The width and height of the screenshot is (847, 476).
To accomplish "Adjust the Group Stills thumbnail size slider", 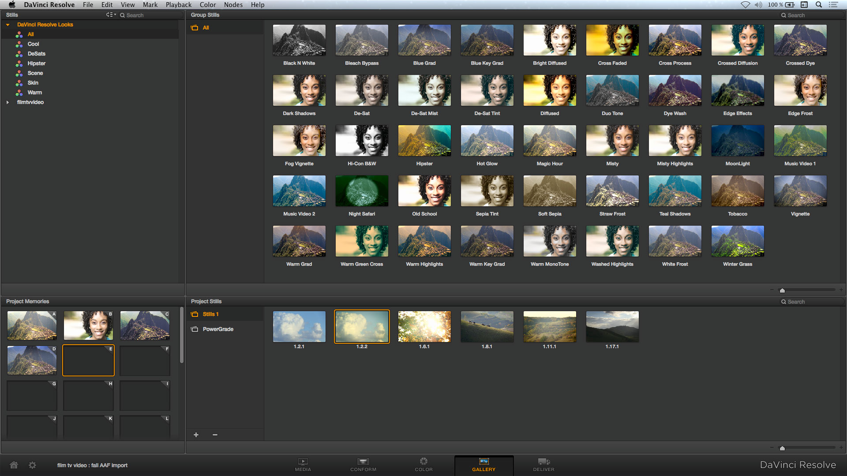I will pyautogui.click(x=782, y=290).
